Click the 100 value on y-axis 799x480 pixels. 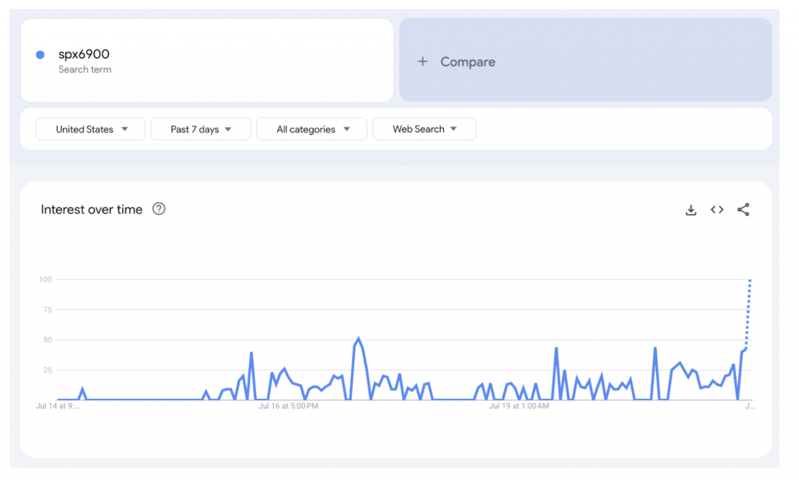44,280
